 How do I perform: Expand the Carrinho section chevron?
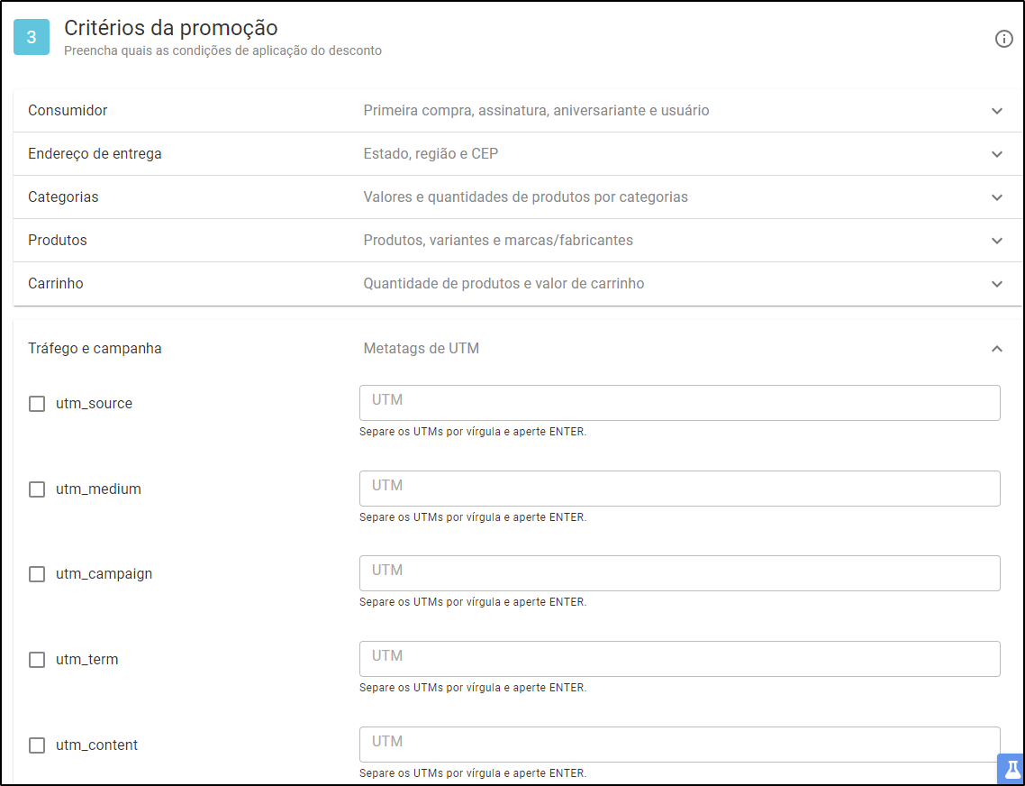[x=997, y=283]
